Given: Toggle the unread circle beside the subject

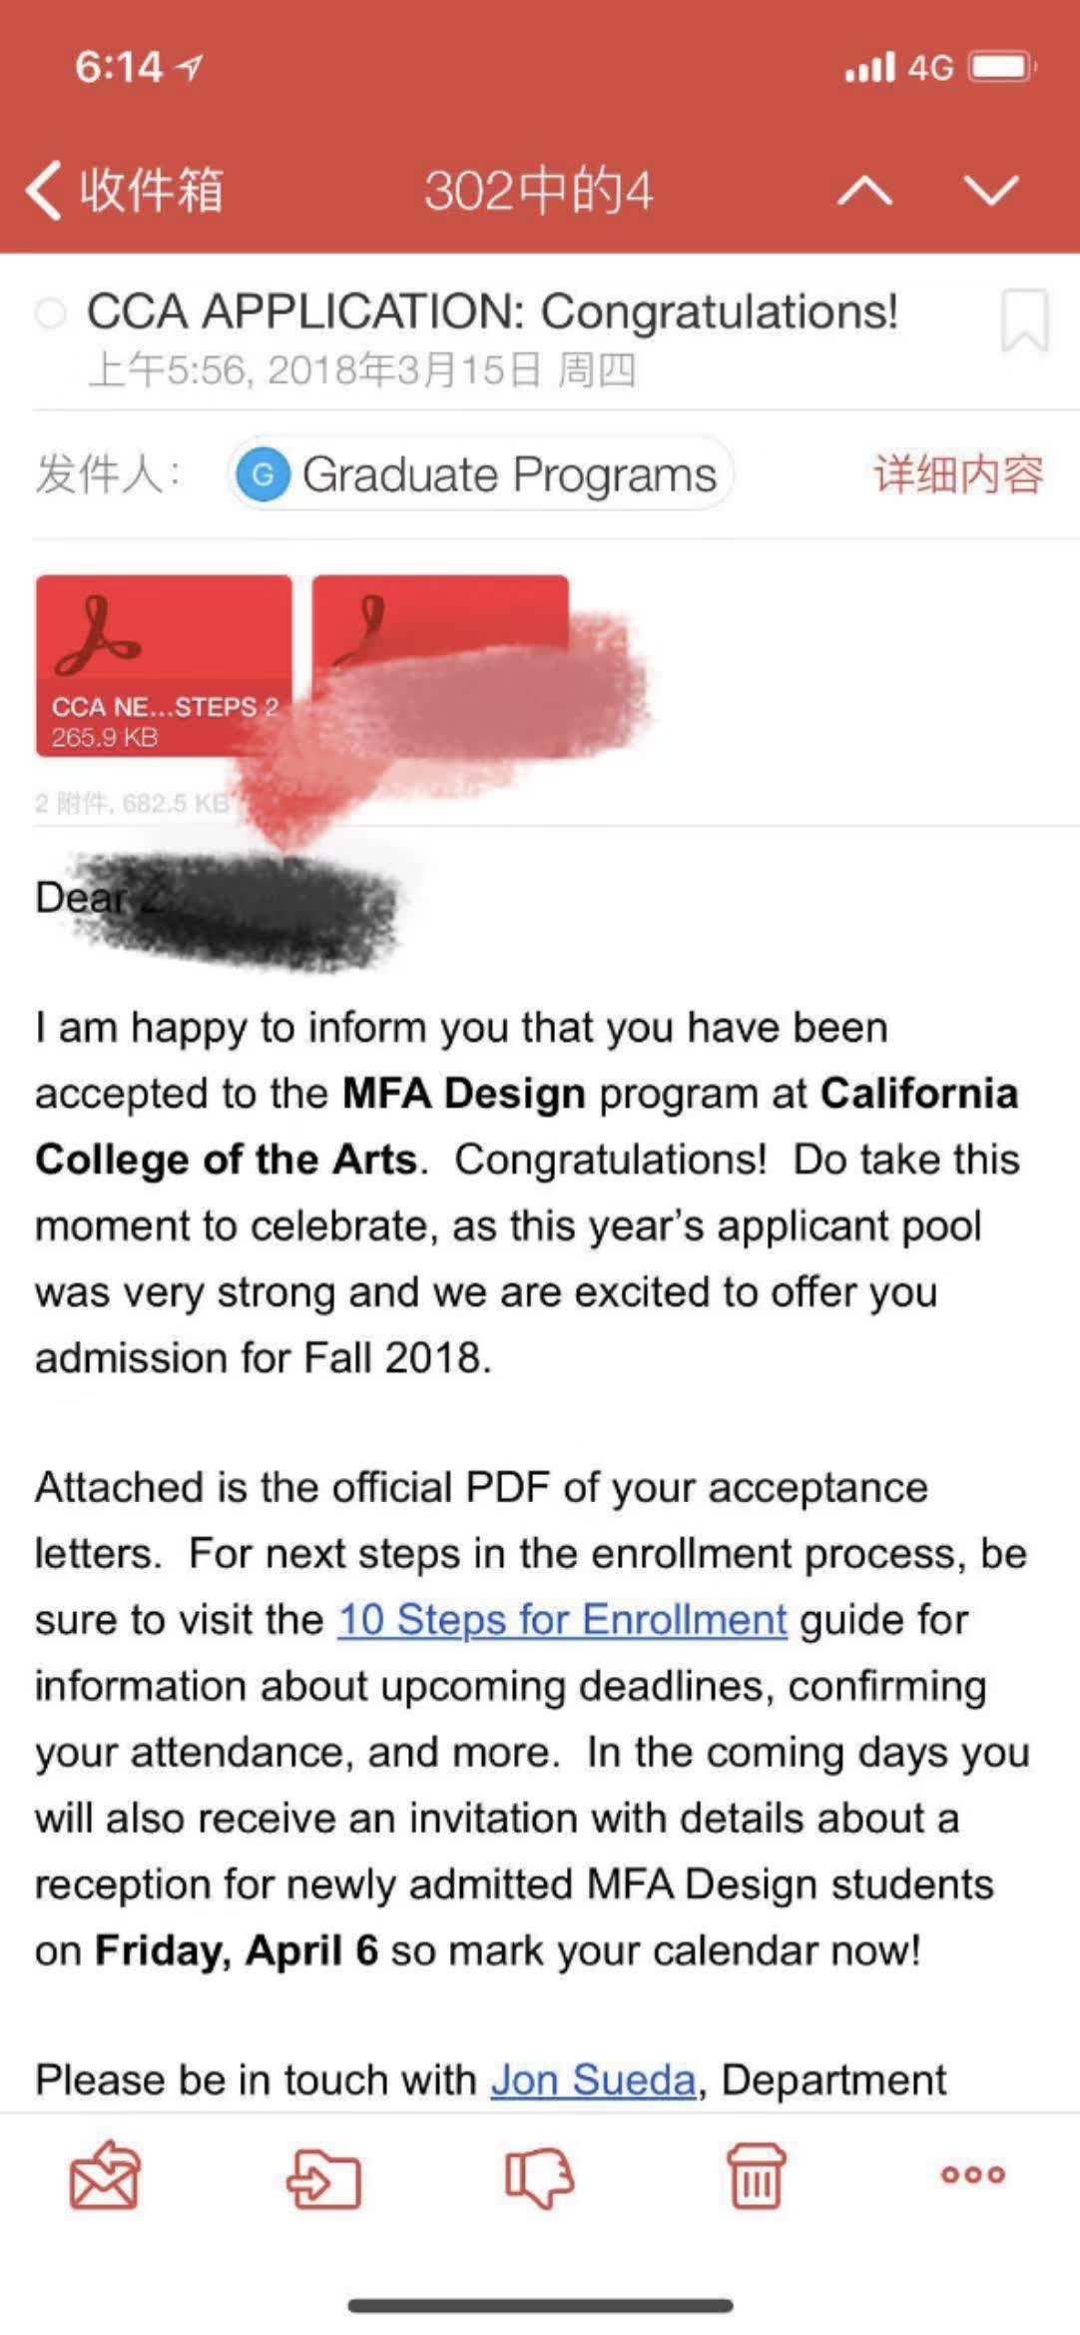Looking at the screenshot, I should tap(50, 314).
